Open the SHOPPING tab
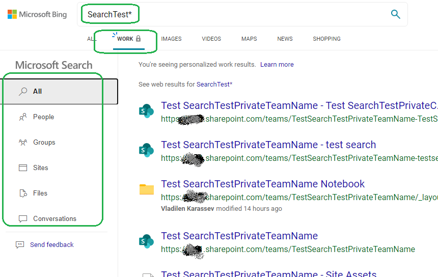Viewport: 438px width, 277px height. click(327, 39)
